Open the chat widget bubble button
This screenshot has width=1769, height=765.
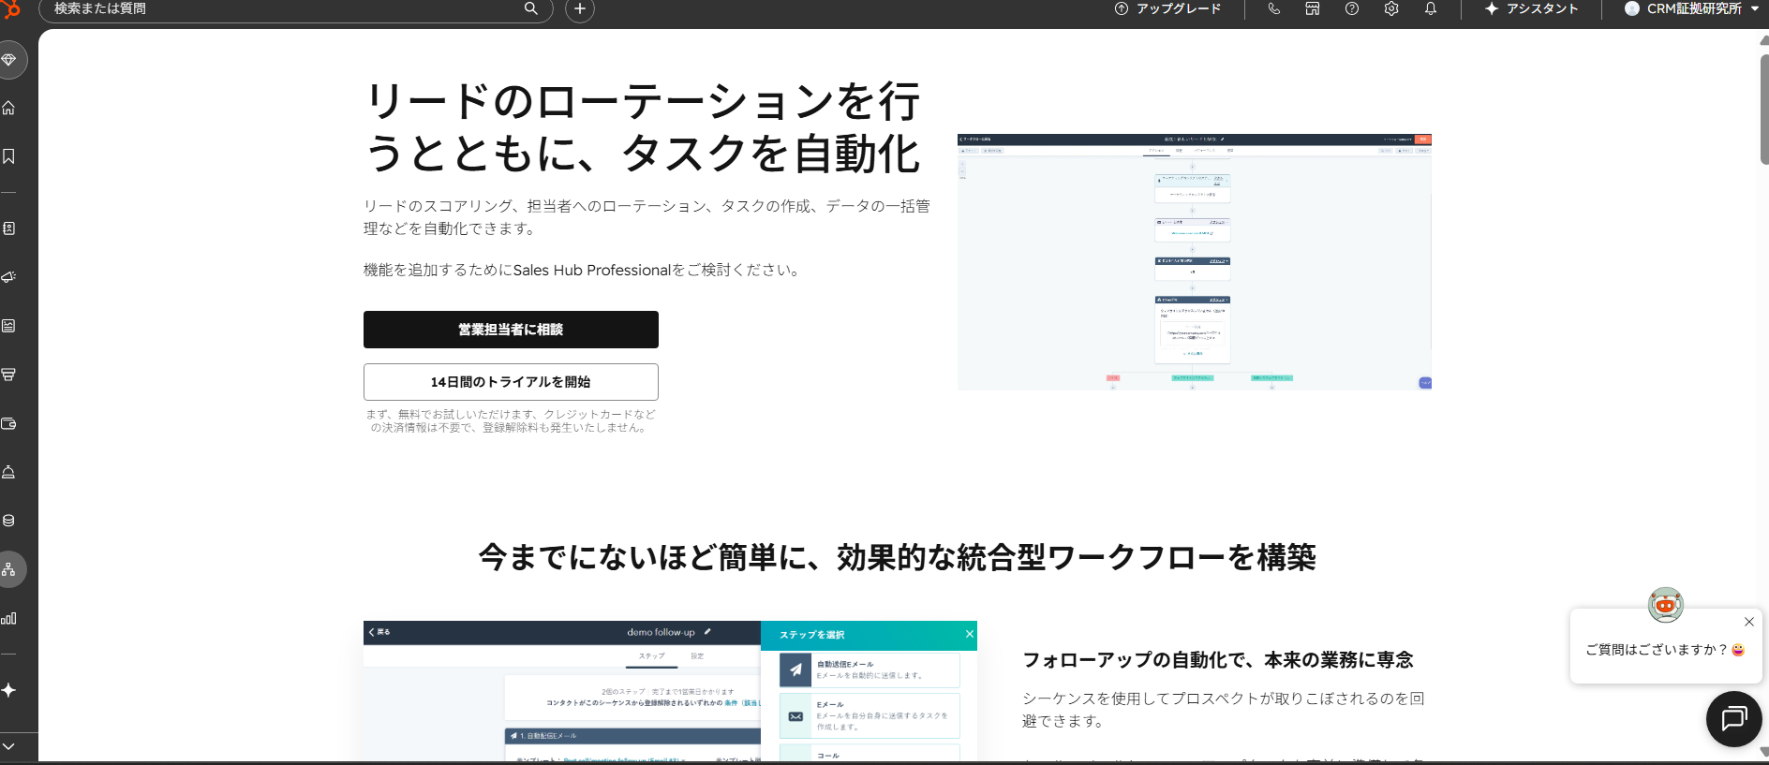[1734, 719]
